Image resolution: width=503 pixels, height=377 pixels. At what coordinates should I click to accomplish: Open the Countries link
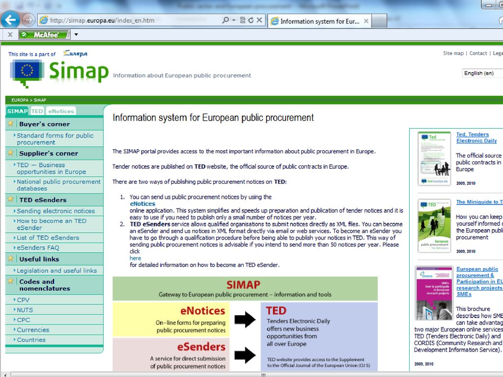tap(31, 340)
